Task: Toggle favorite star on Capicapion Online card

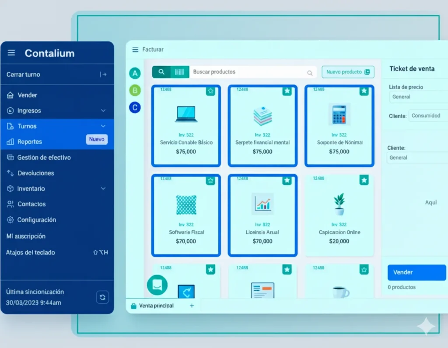Action: [364, 180]
